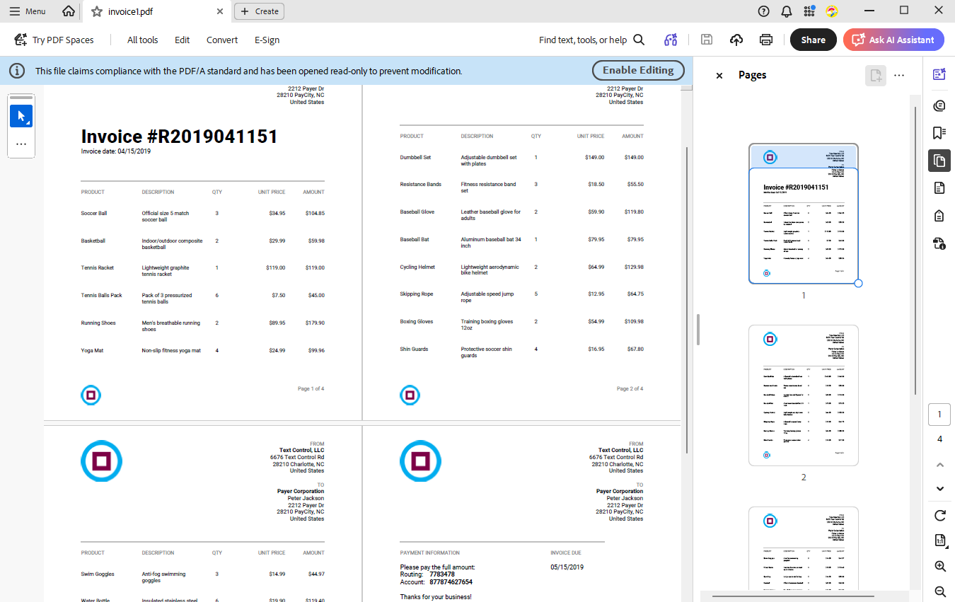Open the Bookmarks panel
This screenshot has width=955, height=602.
coord(939,132)
